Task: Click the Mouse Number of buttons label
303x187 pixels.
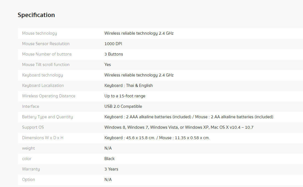Action: (x=47, y=54)
